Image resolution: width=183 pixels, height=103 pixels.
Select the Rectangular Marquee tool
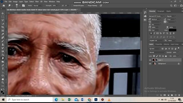pos(3,17)
